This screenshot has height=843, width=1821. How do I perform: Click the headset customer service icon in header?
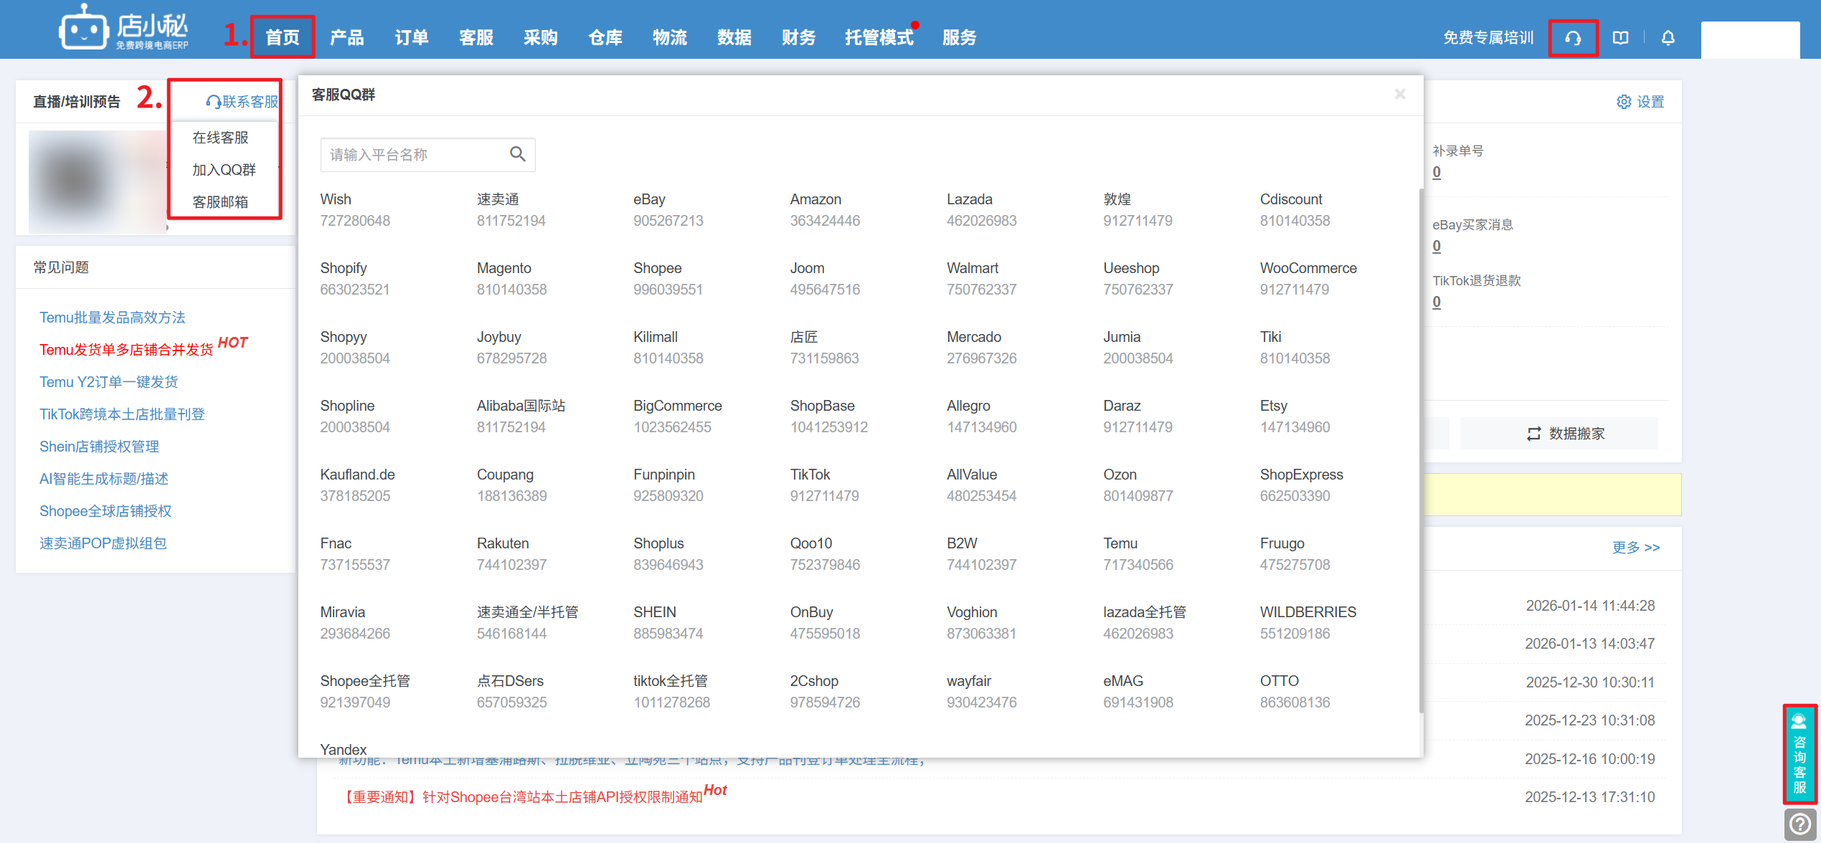pos(1573,38)
